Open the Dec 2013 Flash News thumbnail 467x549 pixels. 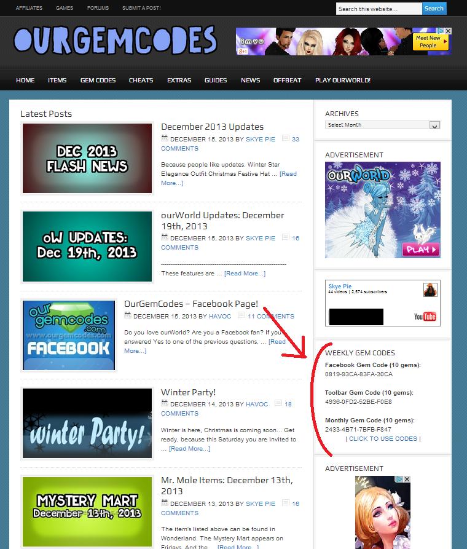point(87,159)
